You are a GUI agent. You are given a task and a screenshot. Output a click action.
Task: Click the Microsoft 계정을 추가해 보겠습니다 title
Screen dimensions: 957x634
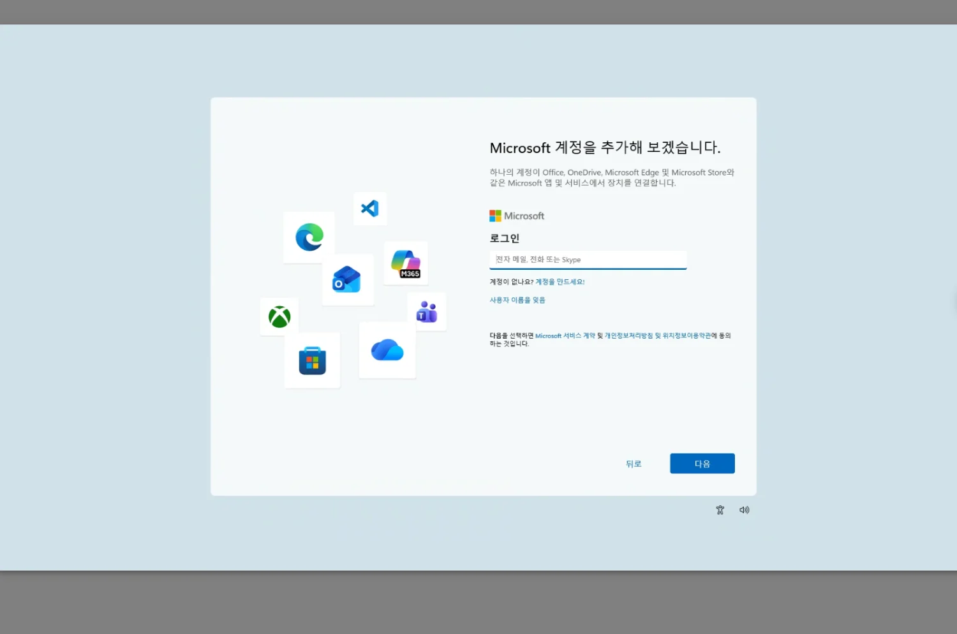click(605, 148)
